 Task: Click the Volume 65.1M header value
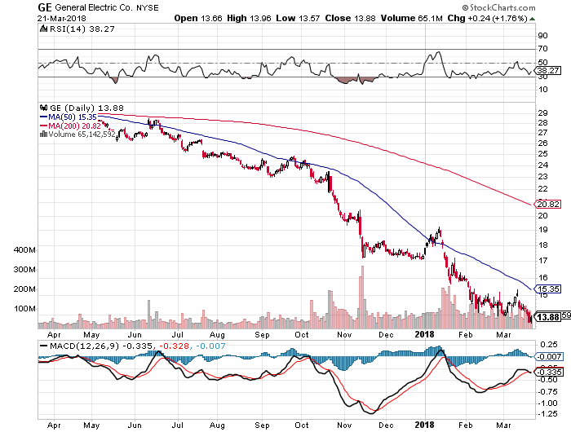pos(411,18)
